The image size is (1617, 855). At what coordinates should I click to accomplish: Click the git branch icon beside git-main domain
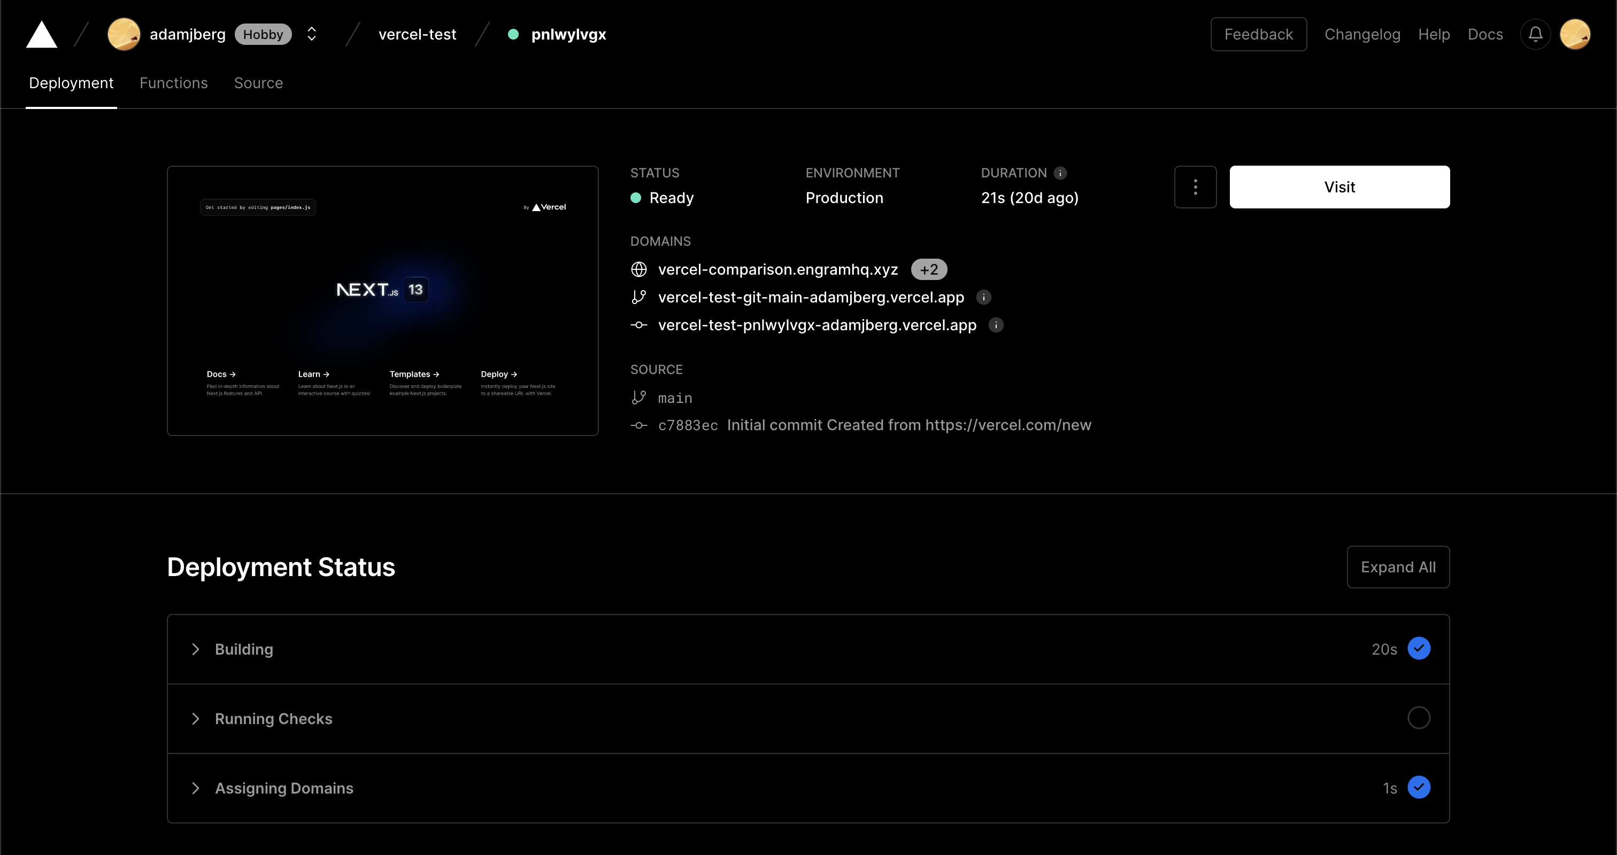(x=638, y=297)
